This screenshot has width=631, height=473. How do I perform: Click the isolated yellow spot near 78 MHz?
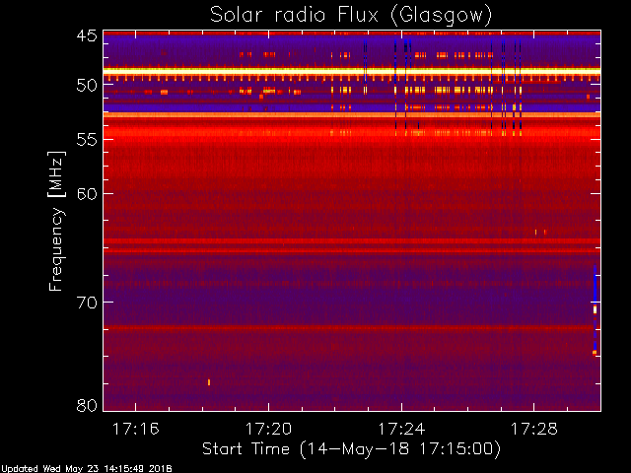point(209,382)
